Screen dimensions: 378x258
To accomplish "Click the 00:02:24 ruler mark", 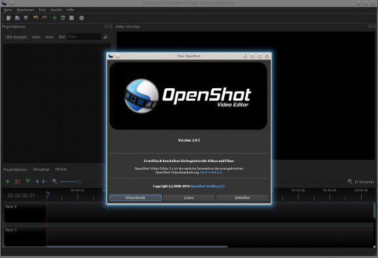I will point(330,190).
